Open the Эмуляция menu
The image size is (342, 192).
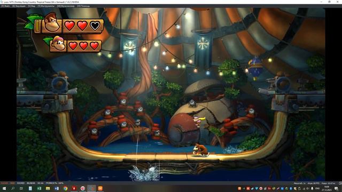pyautogui.click(x=19, y=6)
